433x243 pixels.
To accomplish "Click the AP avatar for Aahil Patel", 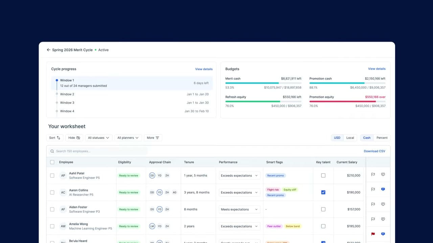I will coord(63,175).
